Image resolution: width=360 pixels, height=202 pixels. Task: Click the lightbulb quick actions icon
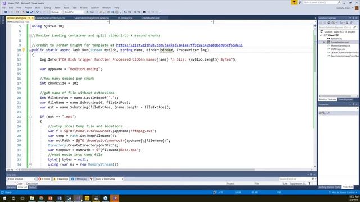(x=24, y=50)
